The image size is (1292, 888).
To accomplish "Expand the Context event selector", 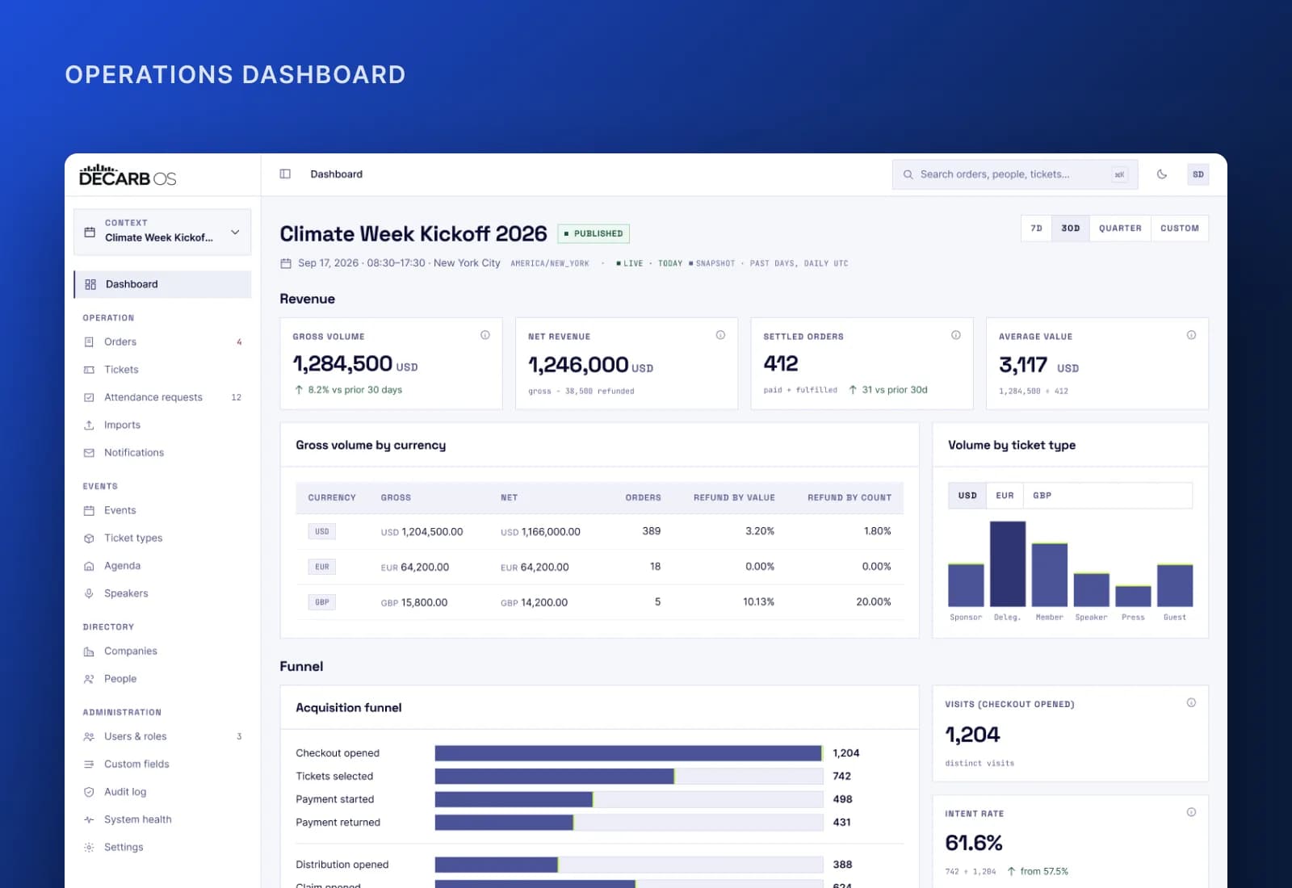I will pos(162,232).
